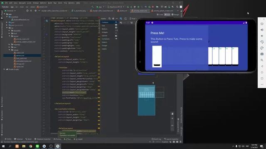This screenshot has height=149, width=266.
Task: Collapse the layout folder in project tree
Action: (x=9, y=36)
